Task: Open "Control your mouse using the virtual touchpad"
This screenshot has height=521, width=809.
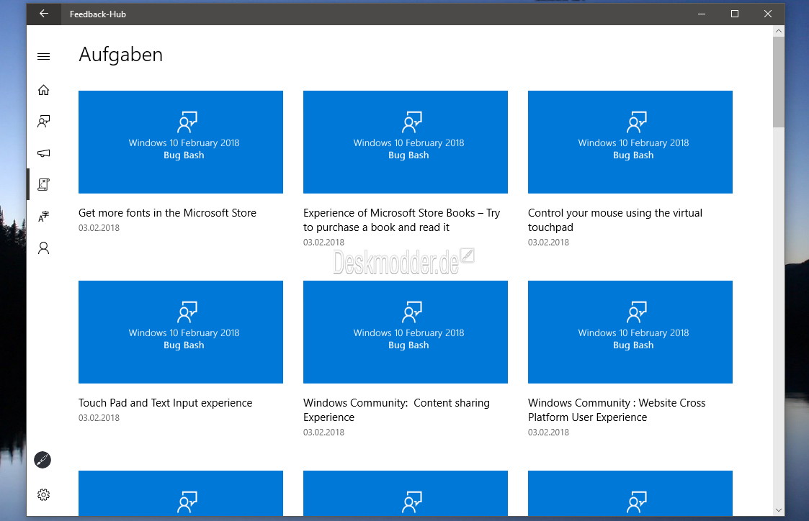Action: 615,220
